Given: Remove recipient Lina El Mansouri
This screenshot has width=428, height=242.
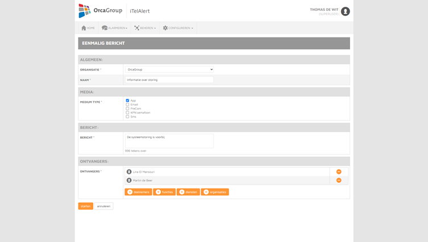Looking at the screenshot, I should pos(339,172).
